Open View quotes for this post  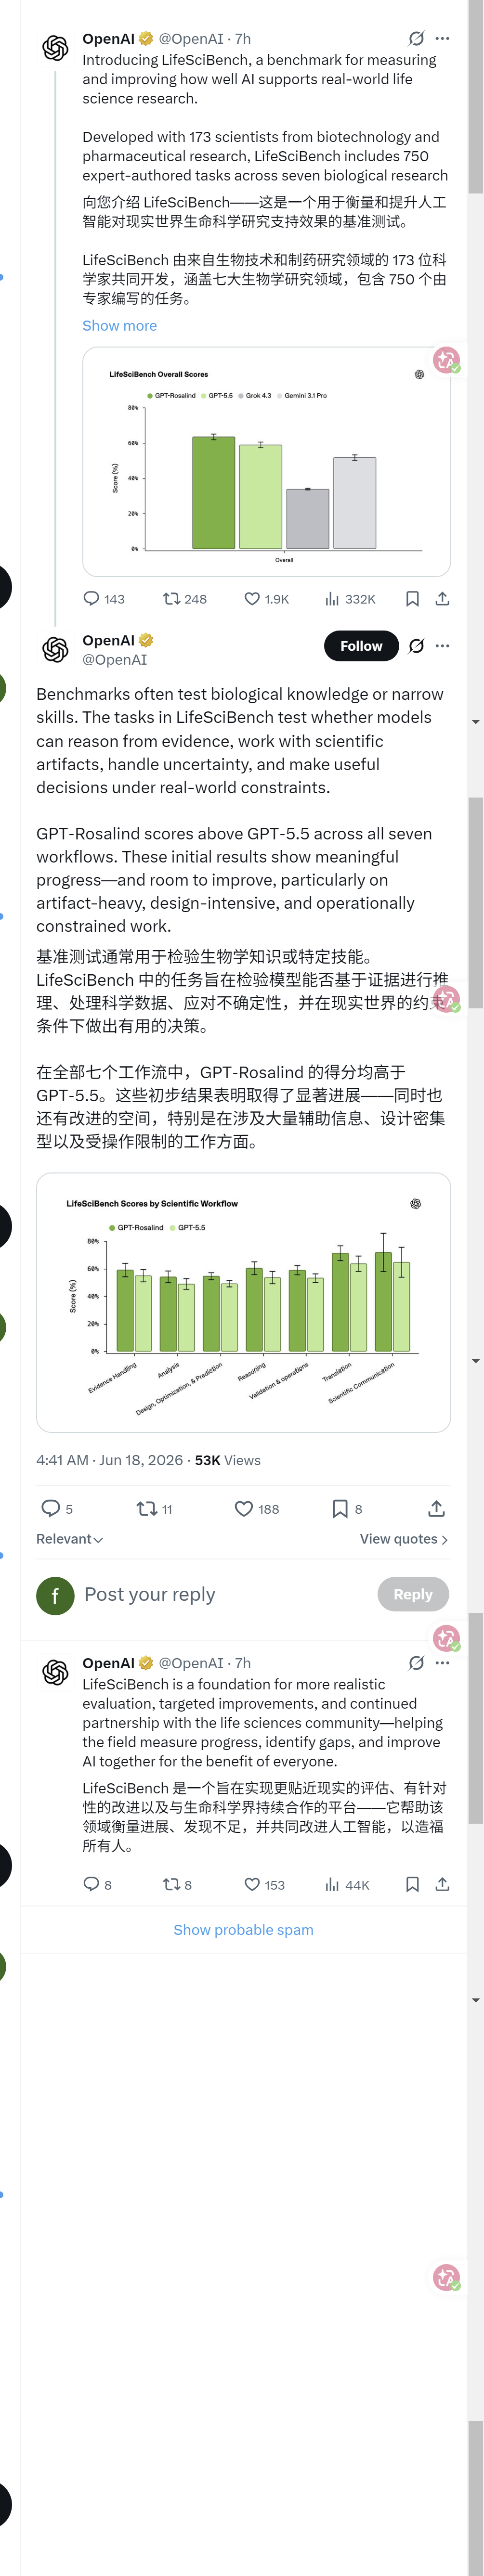404,1538
